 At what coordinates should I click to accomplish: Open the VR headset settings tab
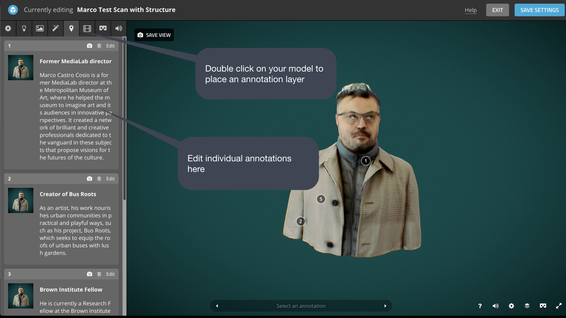pyautogui.click(x=103, y=29)
